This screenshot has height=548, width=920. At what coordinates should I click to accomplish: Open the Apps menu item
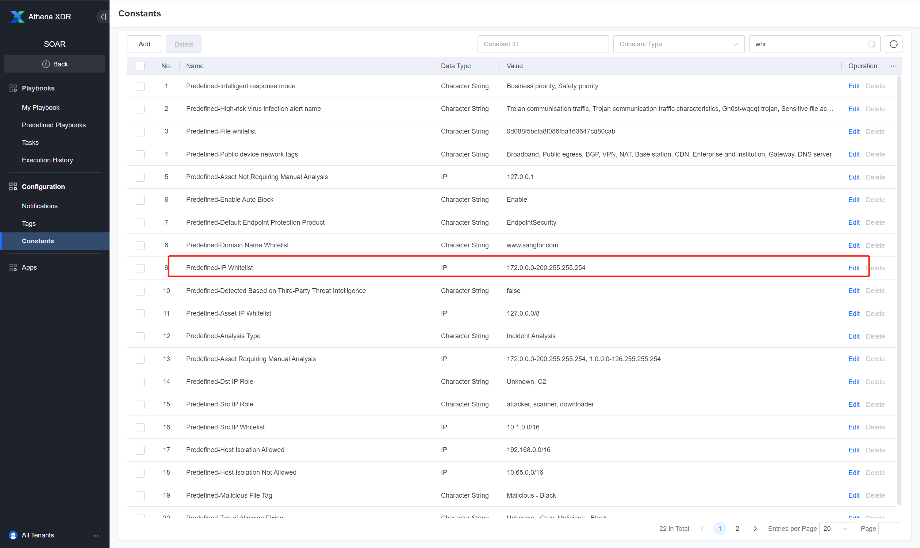(x=29, y=267)
